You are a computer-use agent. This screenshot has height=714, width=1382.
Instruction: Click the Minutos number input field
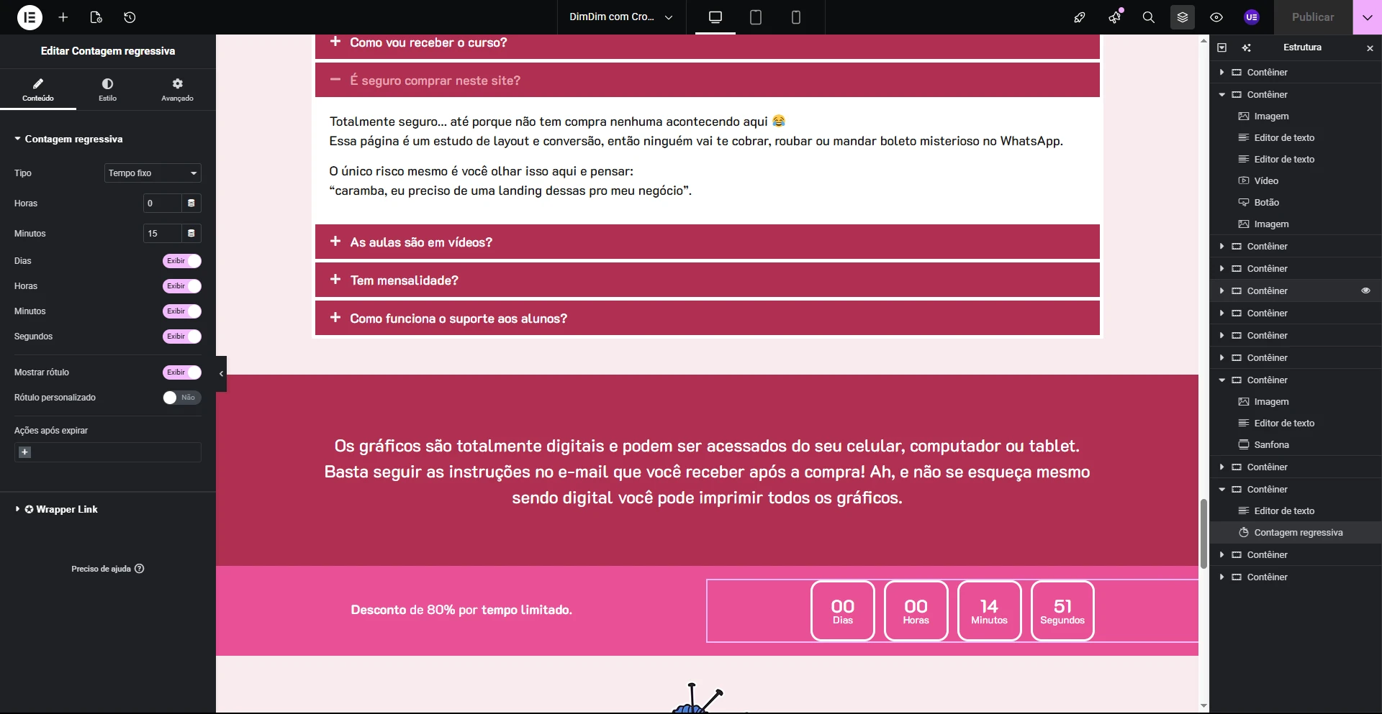tap(162, 234)
